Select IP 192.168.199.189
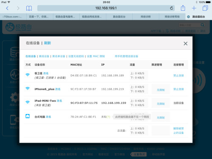Viewport: 212px width, 159px height. click(112, 75)
